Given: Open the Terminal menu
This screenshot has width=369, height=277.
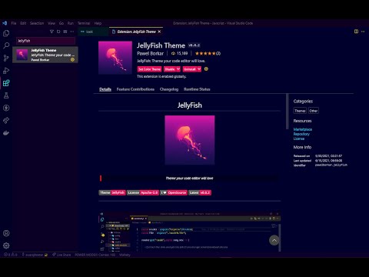Looking at the screenshot, I should point(84,23).
